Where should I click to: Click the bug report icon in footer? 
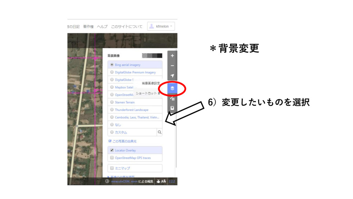click(158, 181)
